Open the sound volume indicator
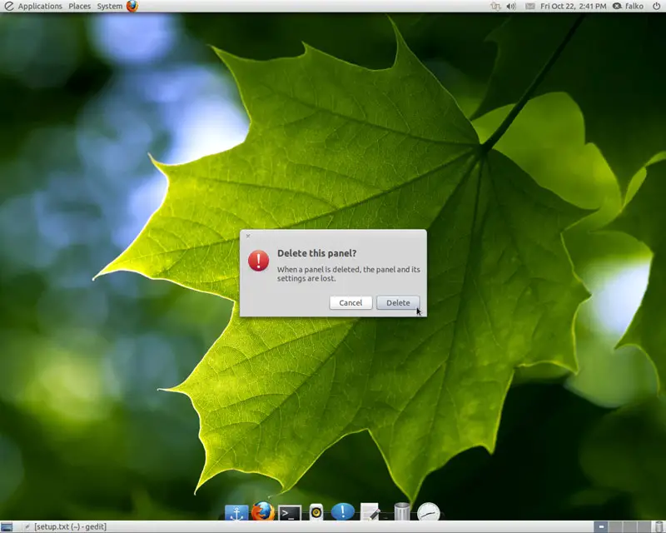Viewport: 666px width, 533px height. (511, 6)
